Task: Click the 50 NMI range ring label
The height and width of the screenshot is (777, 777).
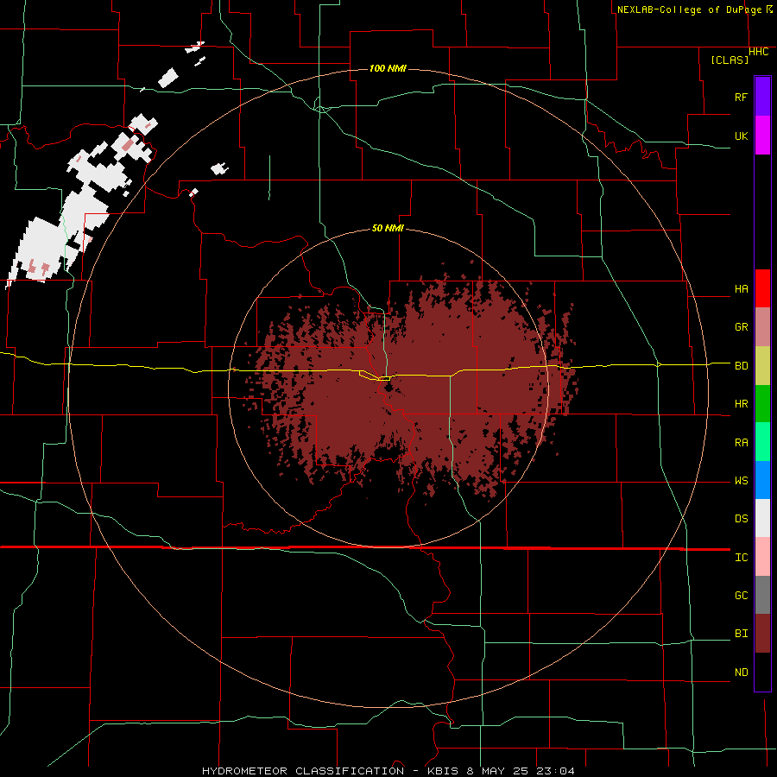Action: (x=388, y=228)
